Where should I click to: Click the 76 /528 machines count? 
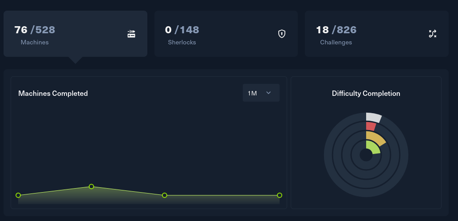pyautogui.click(x=35, y=30)
